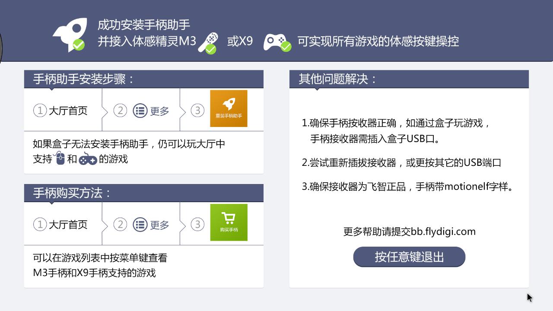Click the circled number 2 in purchase steps
The image size is (553, 311).
tap(120, 225)
